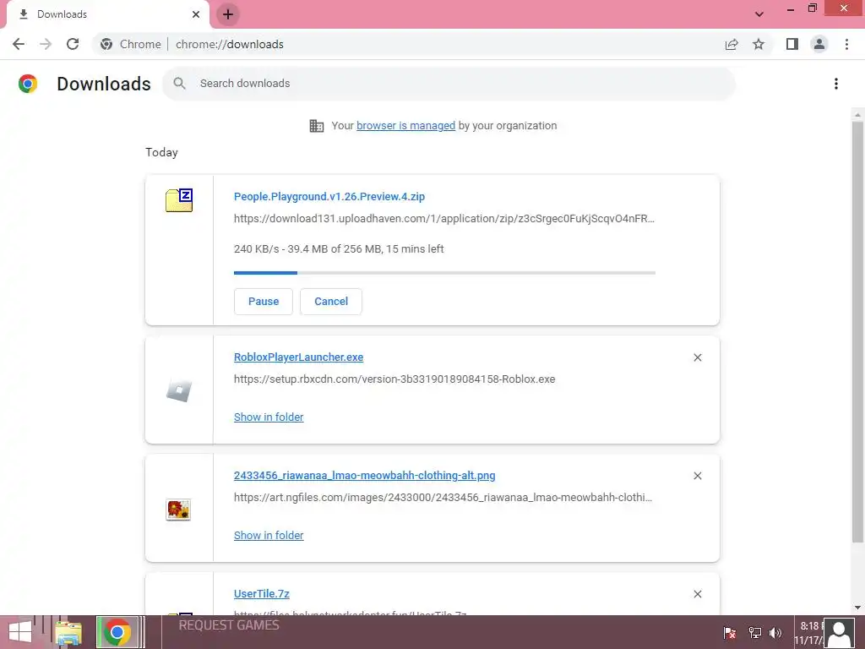Image resolution: width=865 pixels, height=649 pixels.
Task: Click the search magnifier icon
Action: [179, 84]
